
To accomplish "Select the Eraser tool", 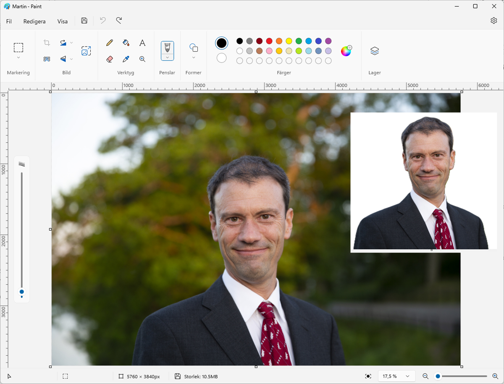I will [x=109, y=59].
